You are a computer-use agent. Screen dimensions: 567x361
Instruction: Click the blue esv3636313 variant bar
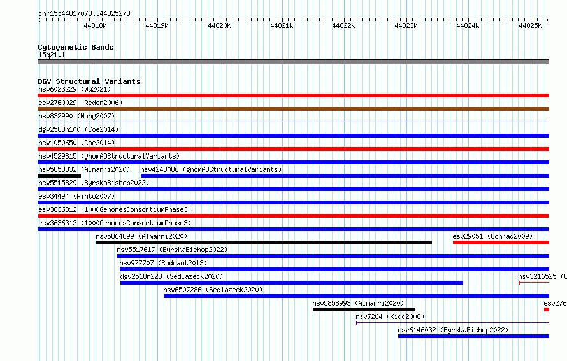[293, 229]
